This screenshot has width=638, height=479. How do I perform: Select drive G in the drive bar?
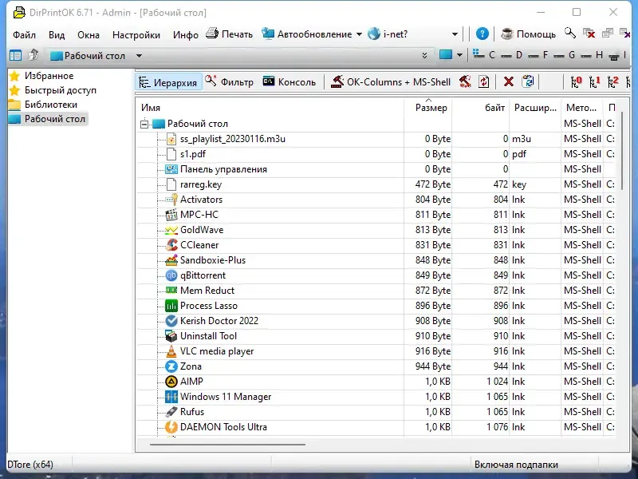click(565, 54)
